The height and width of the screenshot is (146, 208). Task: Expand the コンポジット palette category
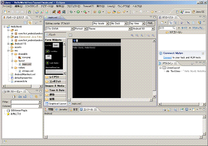point(55,82)
